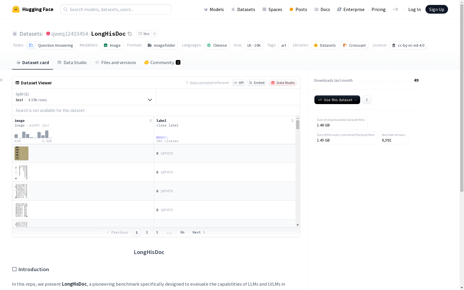Click the Embed button
Viewport: 464px width, 290px height.
tap(257, 83)
